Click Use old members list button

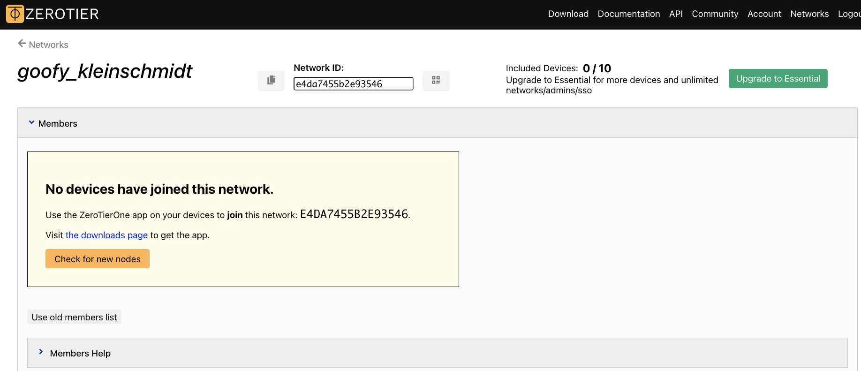(x=74, y=317)
